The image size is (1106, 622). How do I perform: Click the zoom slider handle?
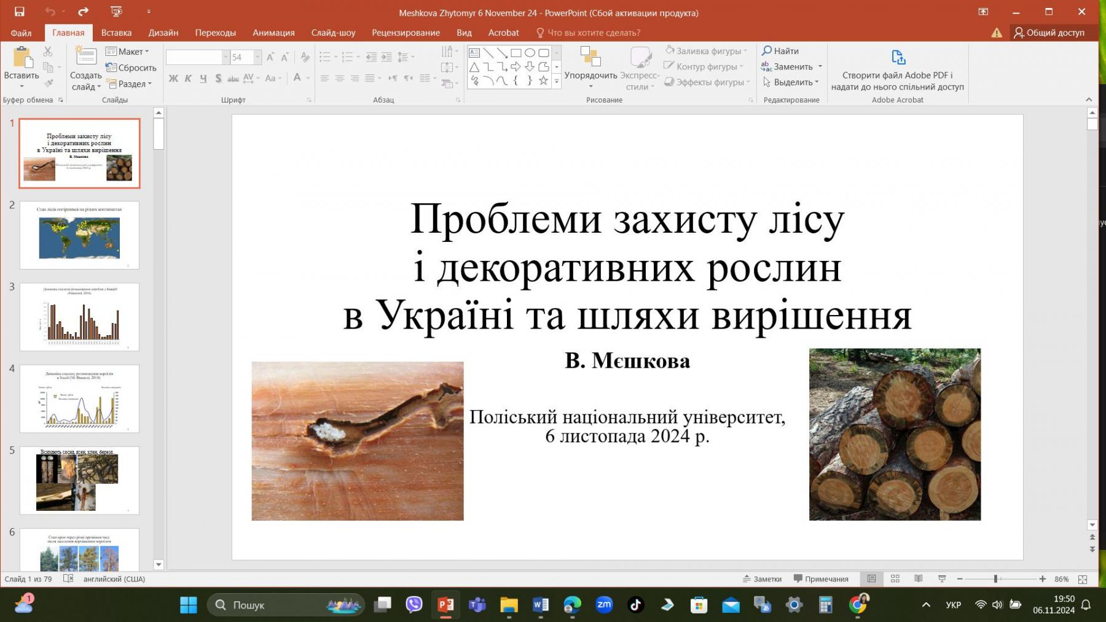point(995,579)
